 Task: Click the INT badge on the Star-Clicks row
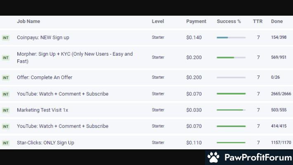[x=6, y=143]
